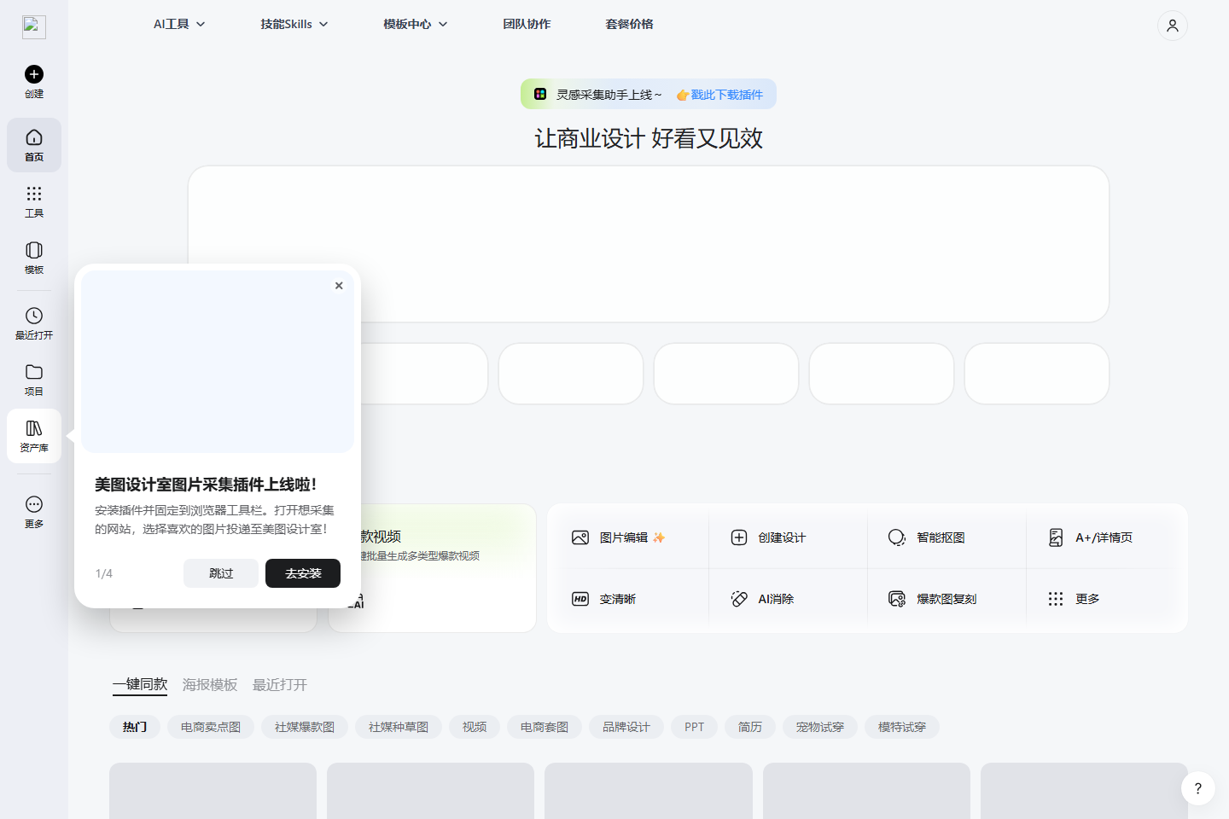Expand the 技能Skills dropdown menu
The image size is (1229, 819).
coord(294,24)
